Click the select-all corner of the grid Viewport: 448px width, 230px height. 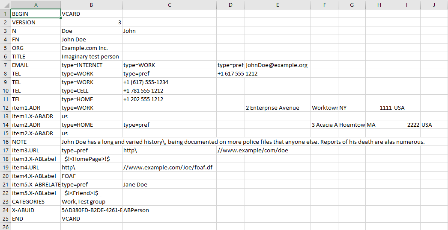[5, 5]
